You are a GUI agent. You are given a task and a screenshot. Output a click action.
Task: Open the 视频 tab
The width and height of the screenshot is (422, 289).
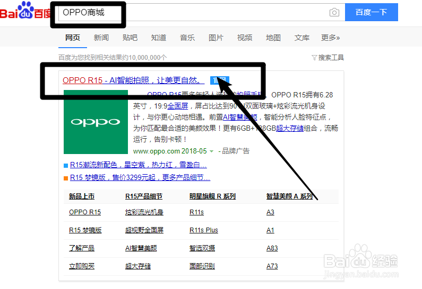tap(245, 38)
